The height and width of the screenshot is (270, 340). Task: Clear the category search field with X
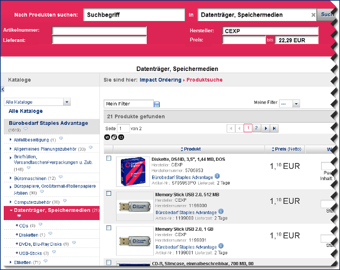click(314, 15)
